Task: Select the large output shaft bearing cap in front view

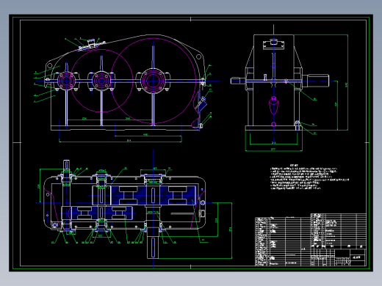Action: click(x=153, y=81)
